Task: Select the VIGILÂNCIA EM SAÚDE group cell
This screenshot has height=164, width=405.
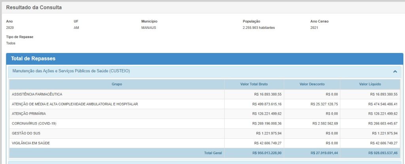Action: [31, 143]
